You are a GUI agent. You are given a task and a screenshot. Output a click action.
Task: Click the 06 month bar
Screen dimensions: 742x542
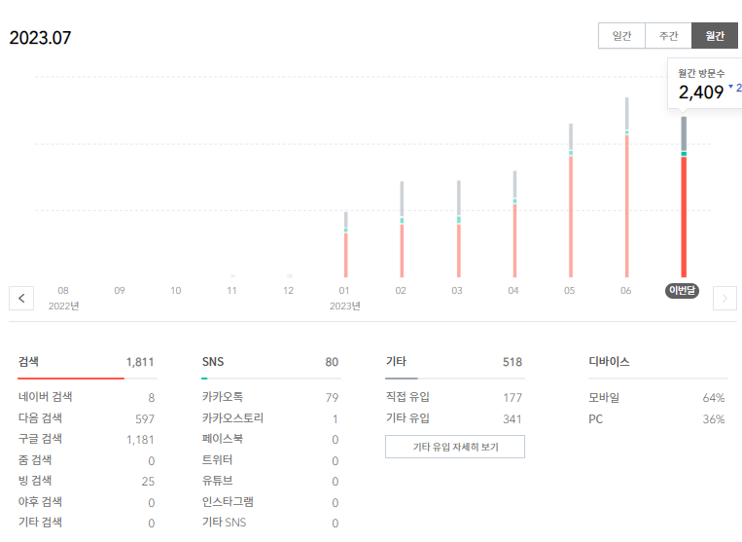[x=626, y=187]
